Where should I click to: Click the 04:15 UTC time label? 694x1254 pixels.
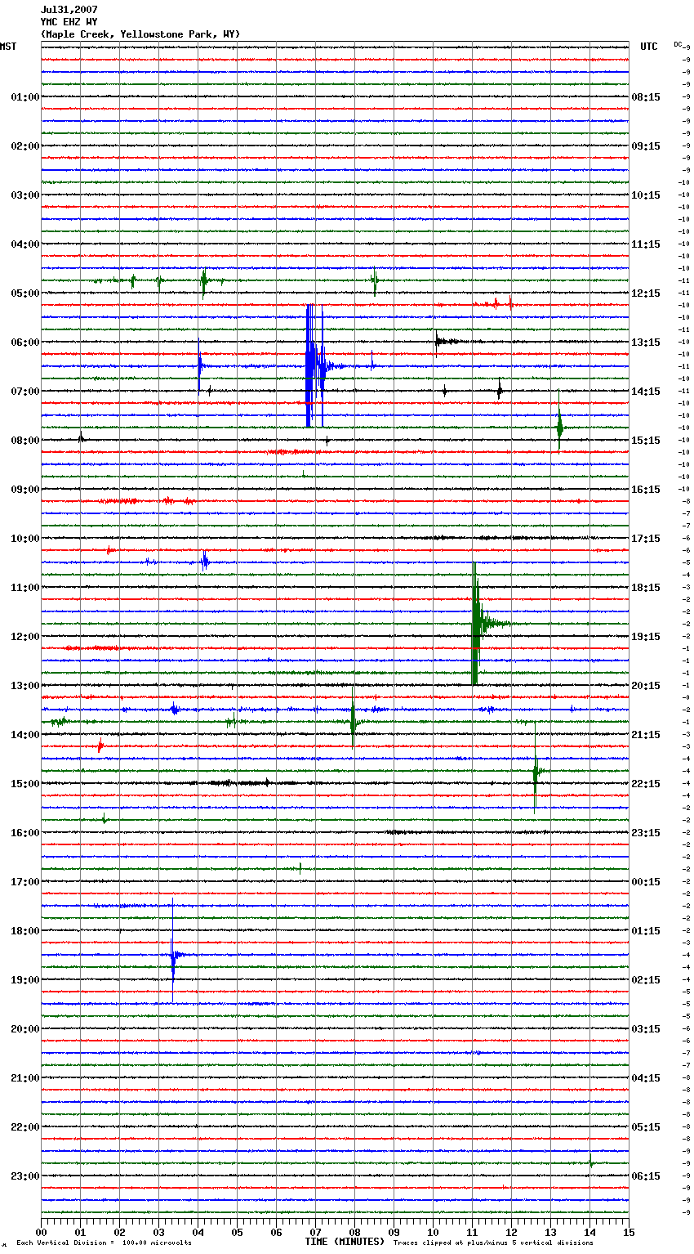pyautogui.click(x=646, y=1078)
